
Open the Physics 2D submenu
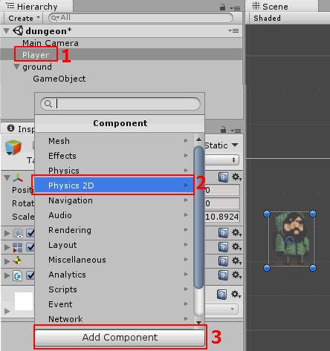click(x=114, y=186)
